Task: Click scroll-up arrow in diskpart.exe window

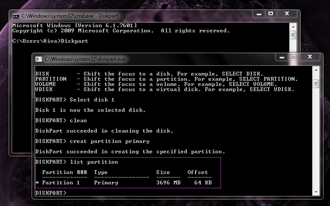Action: pyautogui.click(x=316, y=70)
